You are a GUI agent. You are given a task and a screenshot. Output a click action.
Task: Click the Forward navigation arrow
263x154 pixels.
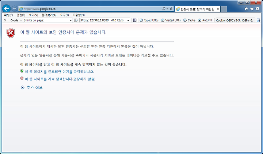pos(15,9)
